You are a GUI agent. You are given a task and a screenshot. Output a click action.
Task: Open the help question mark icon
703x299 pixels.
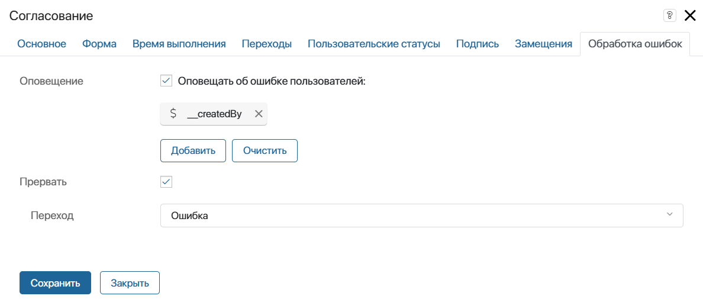pos(669,15)
